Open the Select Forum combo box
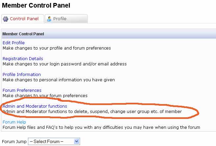The height and width of the screenshot is (146, 216). [51, 141]
